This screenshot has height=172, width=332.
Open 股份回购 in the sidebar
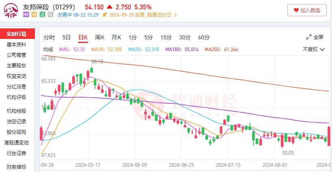tap(17, 132)
